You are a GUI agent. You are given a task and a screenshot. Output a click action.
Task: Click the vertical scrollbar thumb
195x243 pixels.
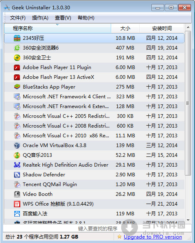188,103
